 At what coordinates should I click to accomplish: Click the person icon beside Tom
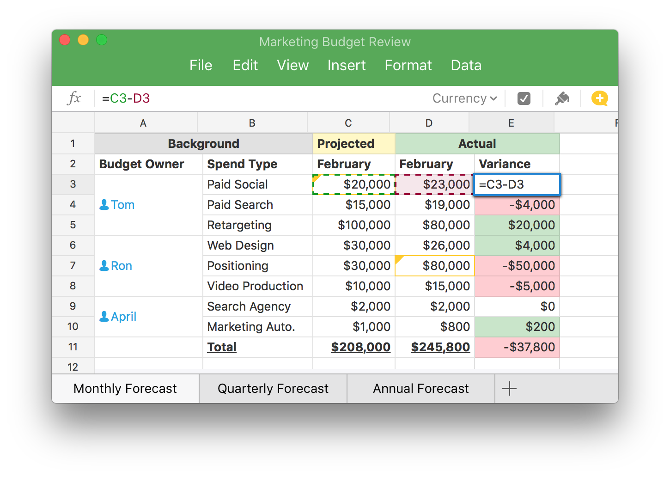tap(104, 204)
